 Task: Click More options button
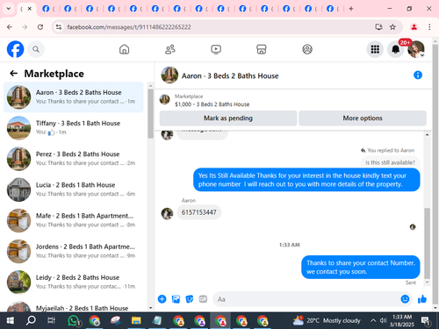pyautogui.click(x=363, y=118)
